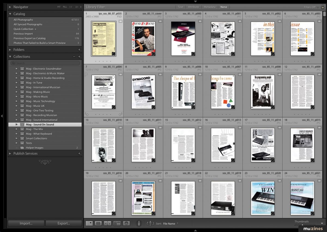Create a new collection with the plus icon
This screenshot has height=232, width=327.
pyautogui.click(x=80, y=57)
